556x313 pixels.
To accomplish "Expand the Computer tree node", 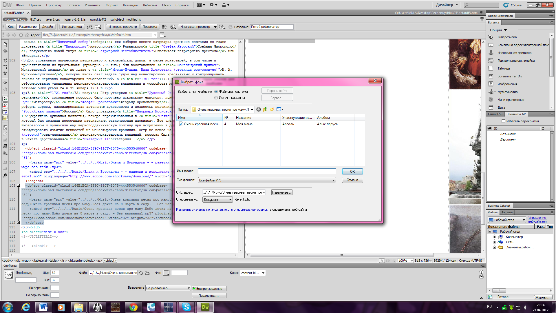I will (x=494, y=237).
